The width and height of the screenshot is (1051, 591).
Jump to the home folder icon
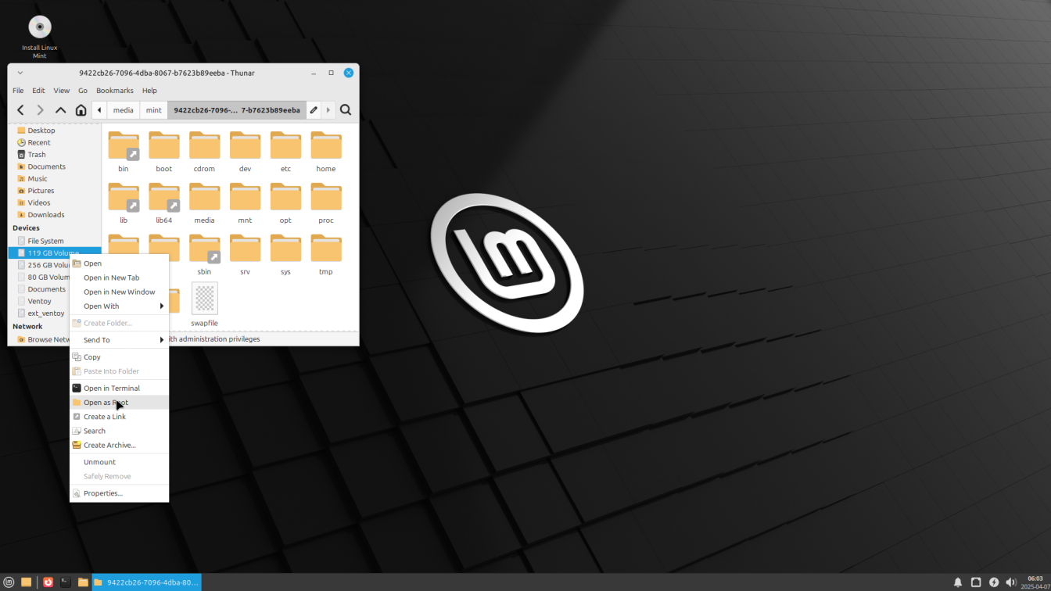coord(81,110)
